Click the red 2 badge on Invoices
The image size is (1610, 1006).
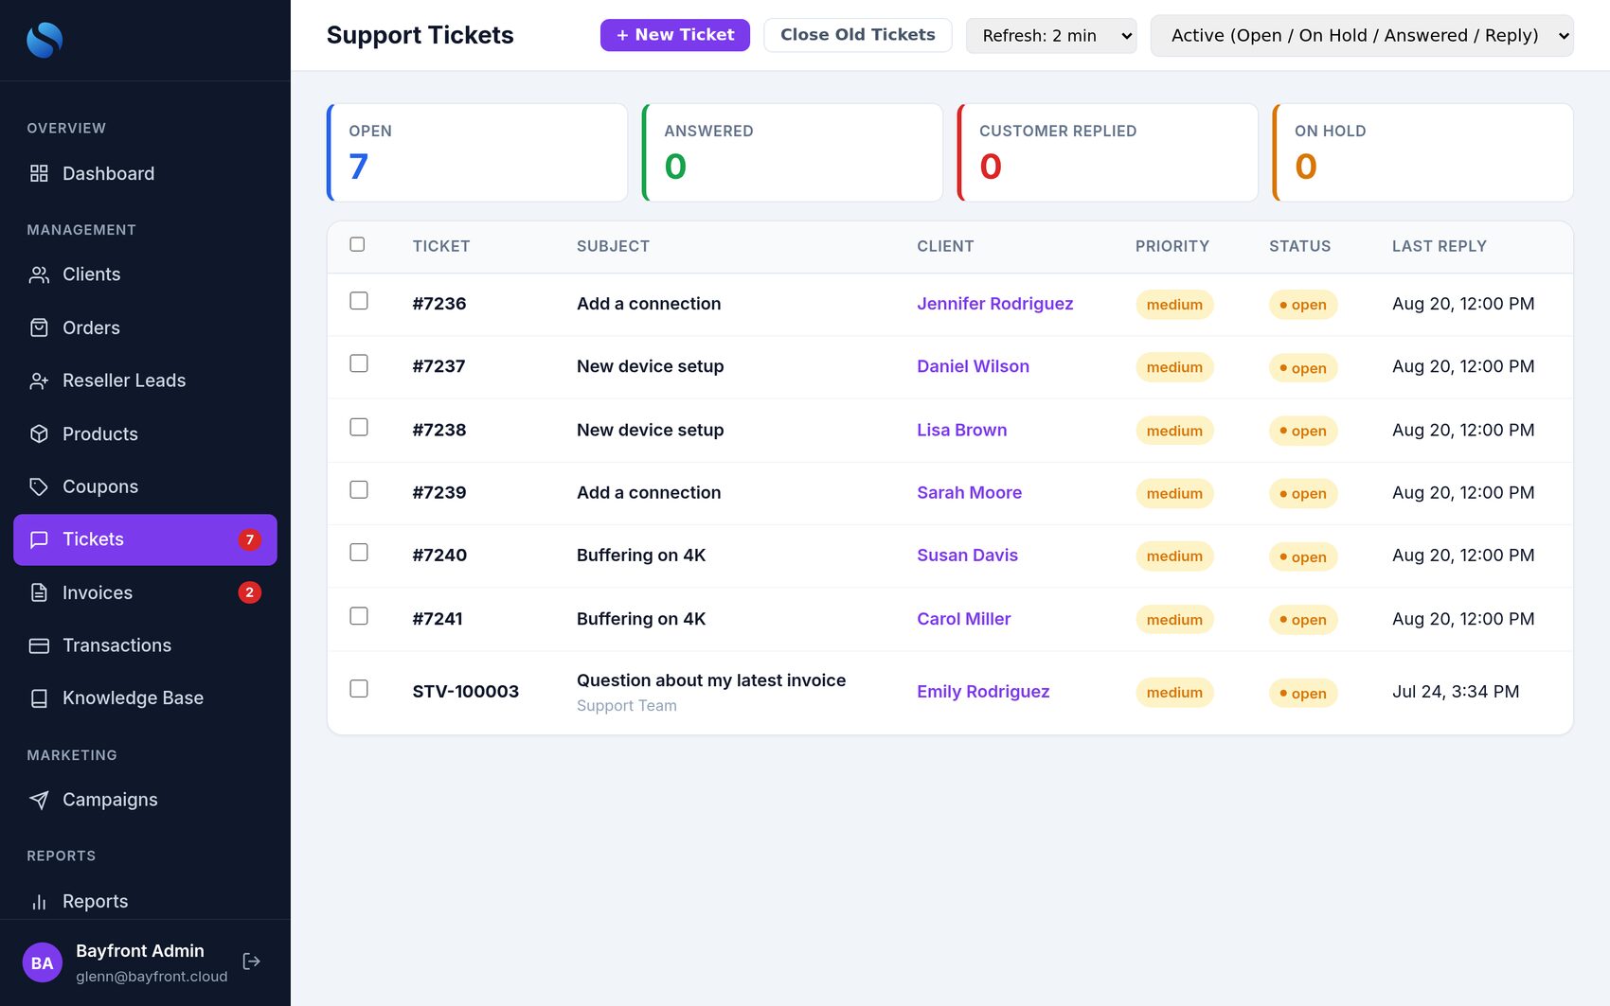pos(249,592)
